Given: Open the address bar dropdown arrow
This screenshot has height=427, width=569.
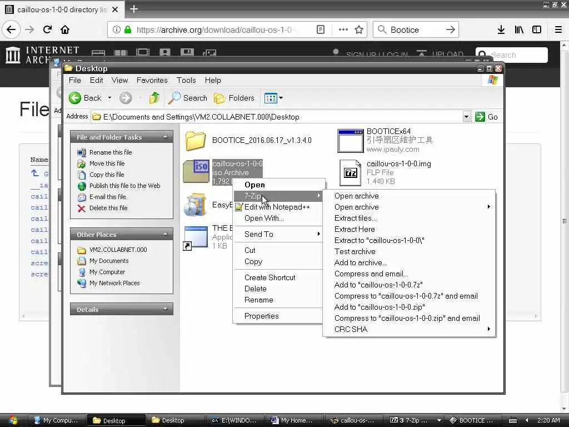Looking at the screenshot, I should [467, 117].
